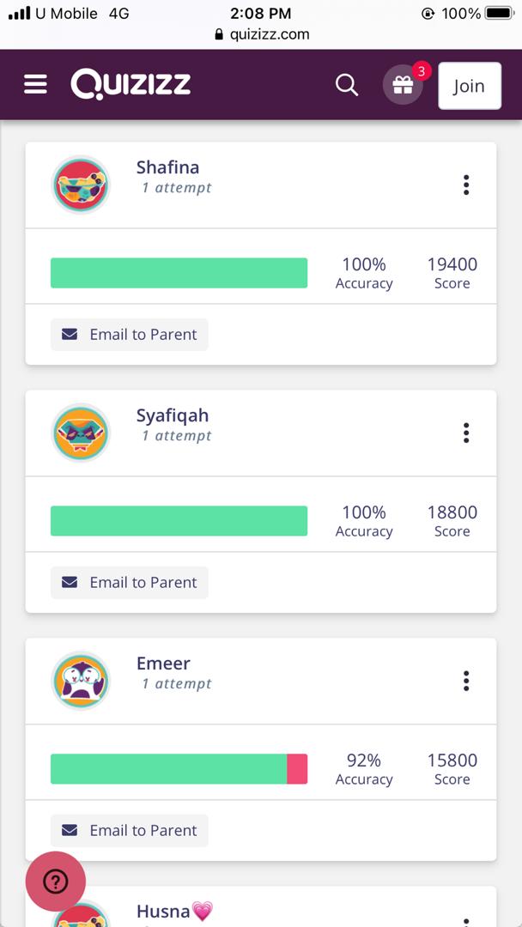The width and height of the screenshot is (522, 927).
Task: Open the gift rewards icon
Action: (403, 86)
